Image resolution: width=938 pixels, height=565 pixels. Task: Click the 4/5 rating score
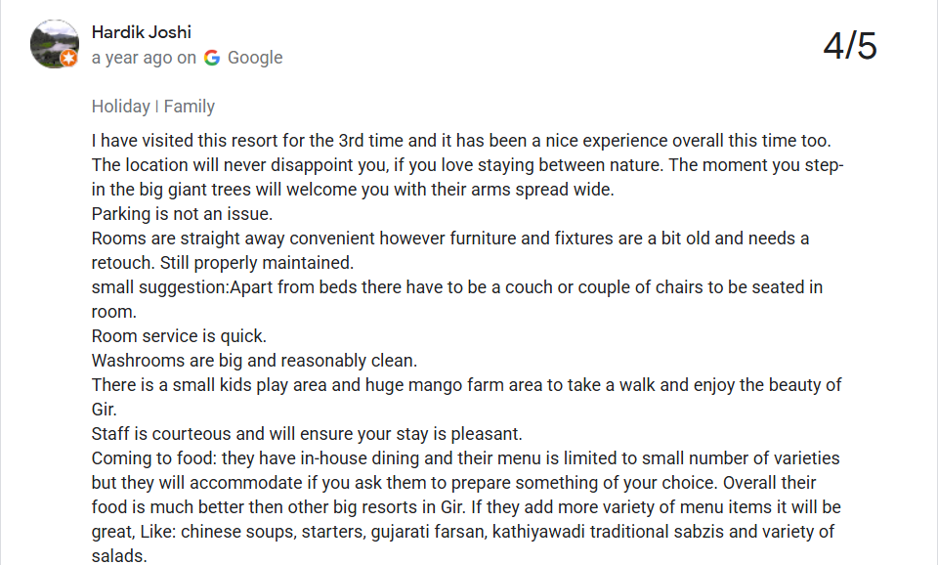(x=849, y=46)
